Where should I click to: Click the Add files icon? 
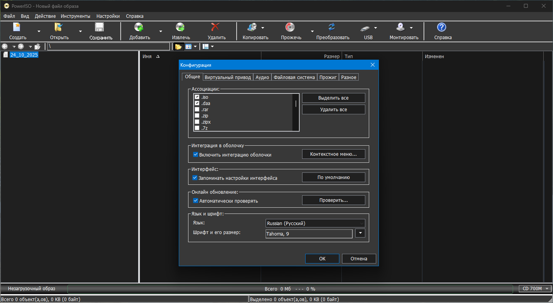pos(139,27)
